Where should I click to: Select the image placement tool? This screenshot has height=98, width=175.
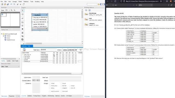(22, 29)
